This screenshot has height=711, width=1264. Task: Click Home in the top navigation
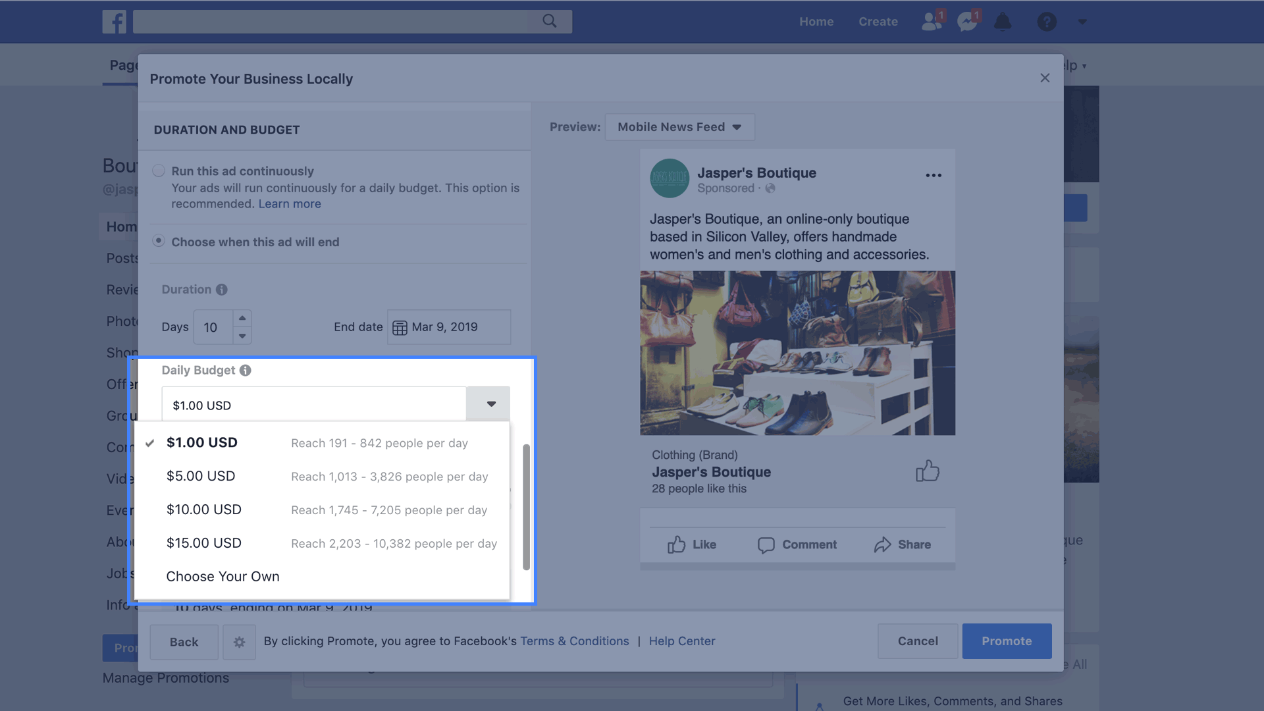click(816, 22)
